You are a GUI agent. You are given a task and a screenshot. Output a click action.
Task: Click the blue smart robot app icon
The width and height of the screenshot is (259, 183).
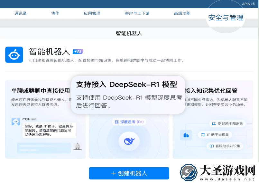click(x=14, y=54)
